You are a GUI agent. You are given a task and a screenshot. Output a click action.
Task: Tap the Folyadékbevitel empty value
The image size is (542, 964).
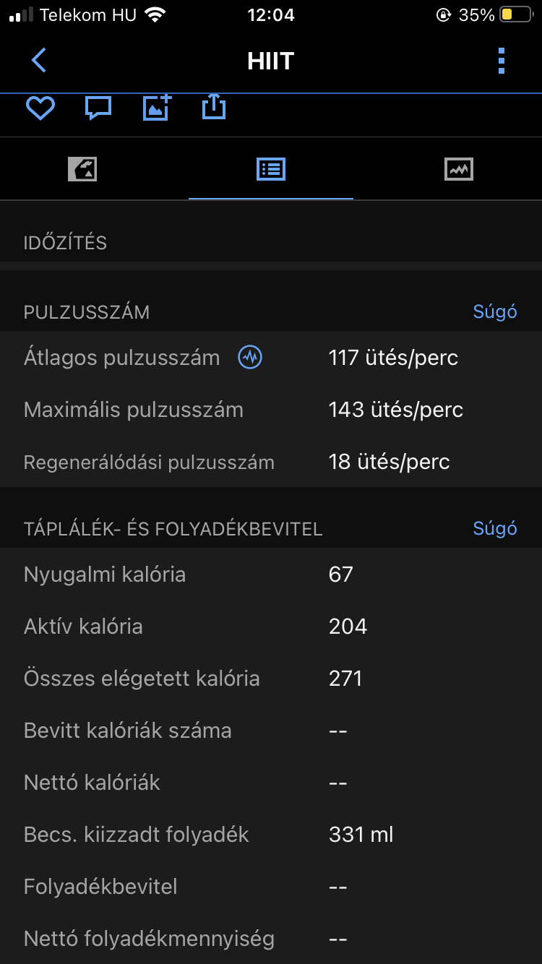(338, 887)
